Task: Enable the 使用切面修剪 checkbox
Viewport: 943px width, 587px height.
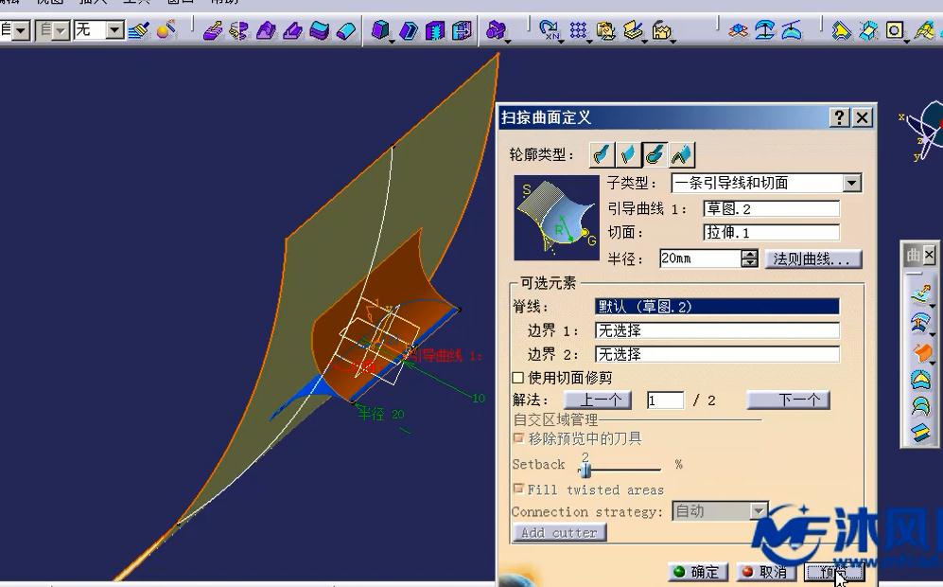Action: point(518,377)
